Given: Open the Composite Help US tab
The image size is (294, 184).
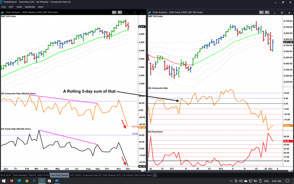Looking at the screenshot, I should (91, 175).
